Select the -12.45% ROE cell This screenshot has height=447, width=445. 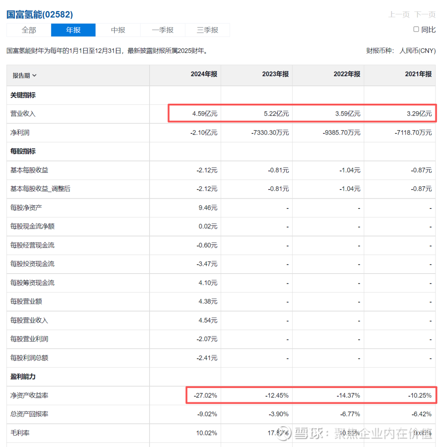point(277,396)
